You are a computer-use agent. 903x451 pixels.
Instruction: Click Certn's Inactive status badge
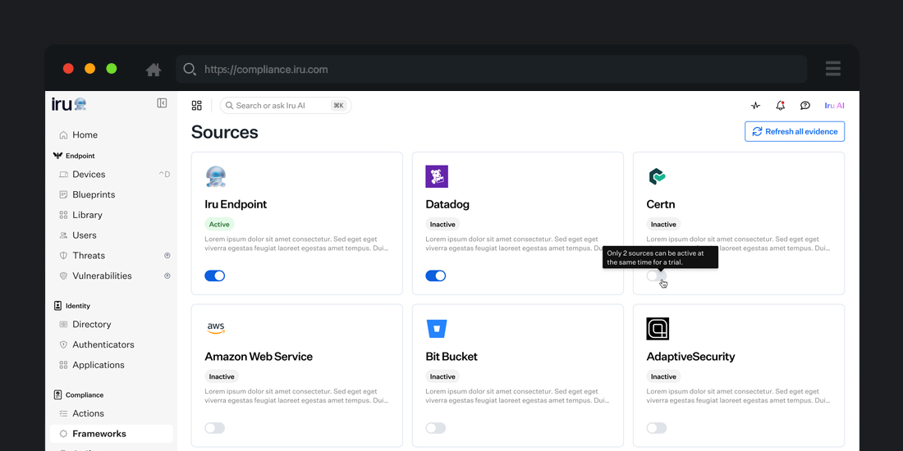pyautogui.click(x=663, y=225)
